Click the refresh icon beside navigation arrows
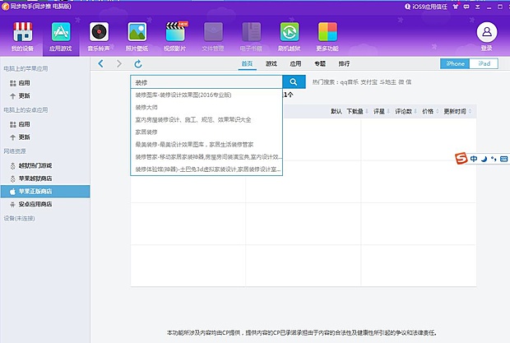The width and height of the screenshot is (510, 343). pyautogui.click(x=137, y=64)
